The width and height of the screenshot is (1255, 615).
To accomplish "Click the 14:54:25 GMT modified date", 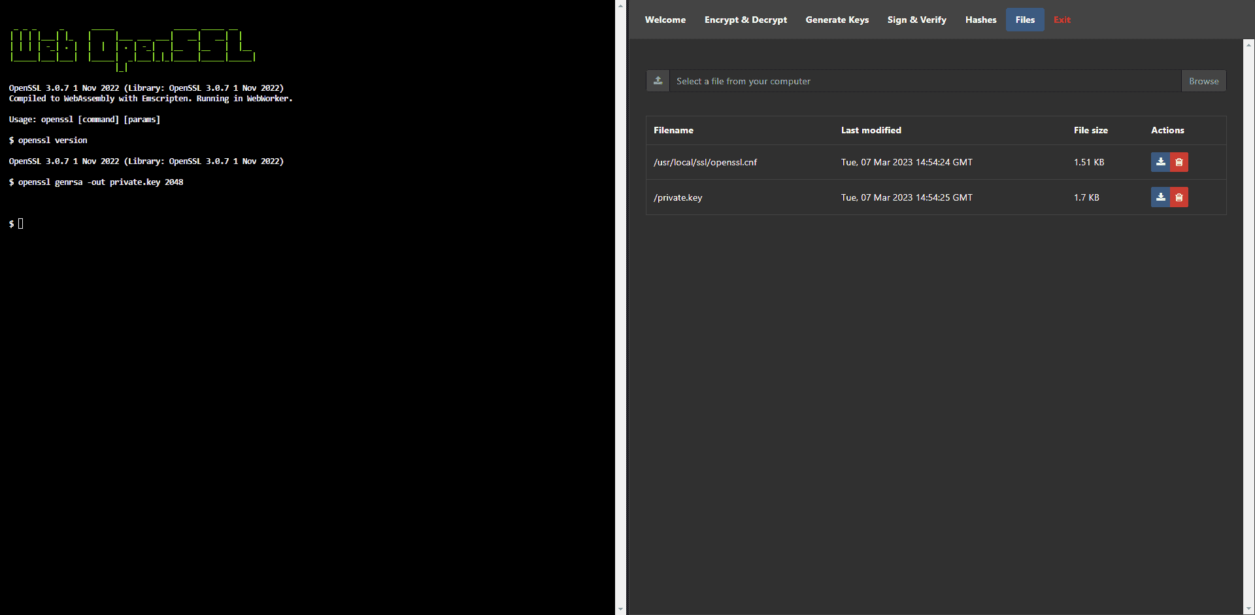I will [x=907, y=197].
